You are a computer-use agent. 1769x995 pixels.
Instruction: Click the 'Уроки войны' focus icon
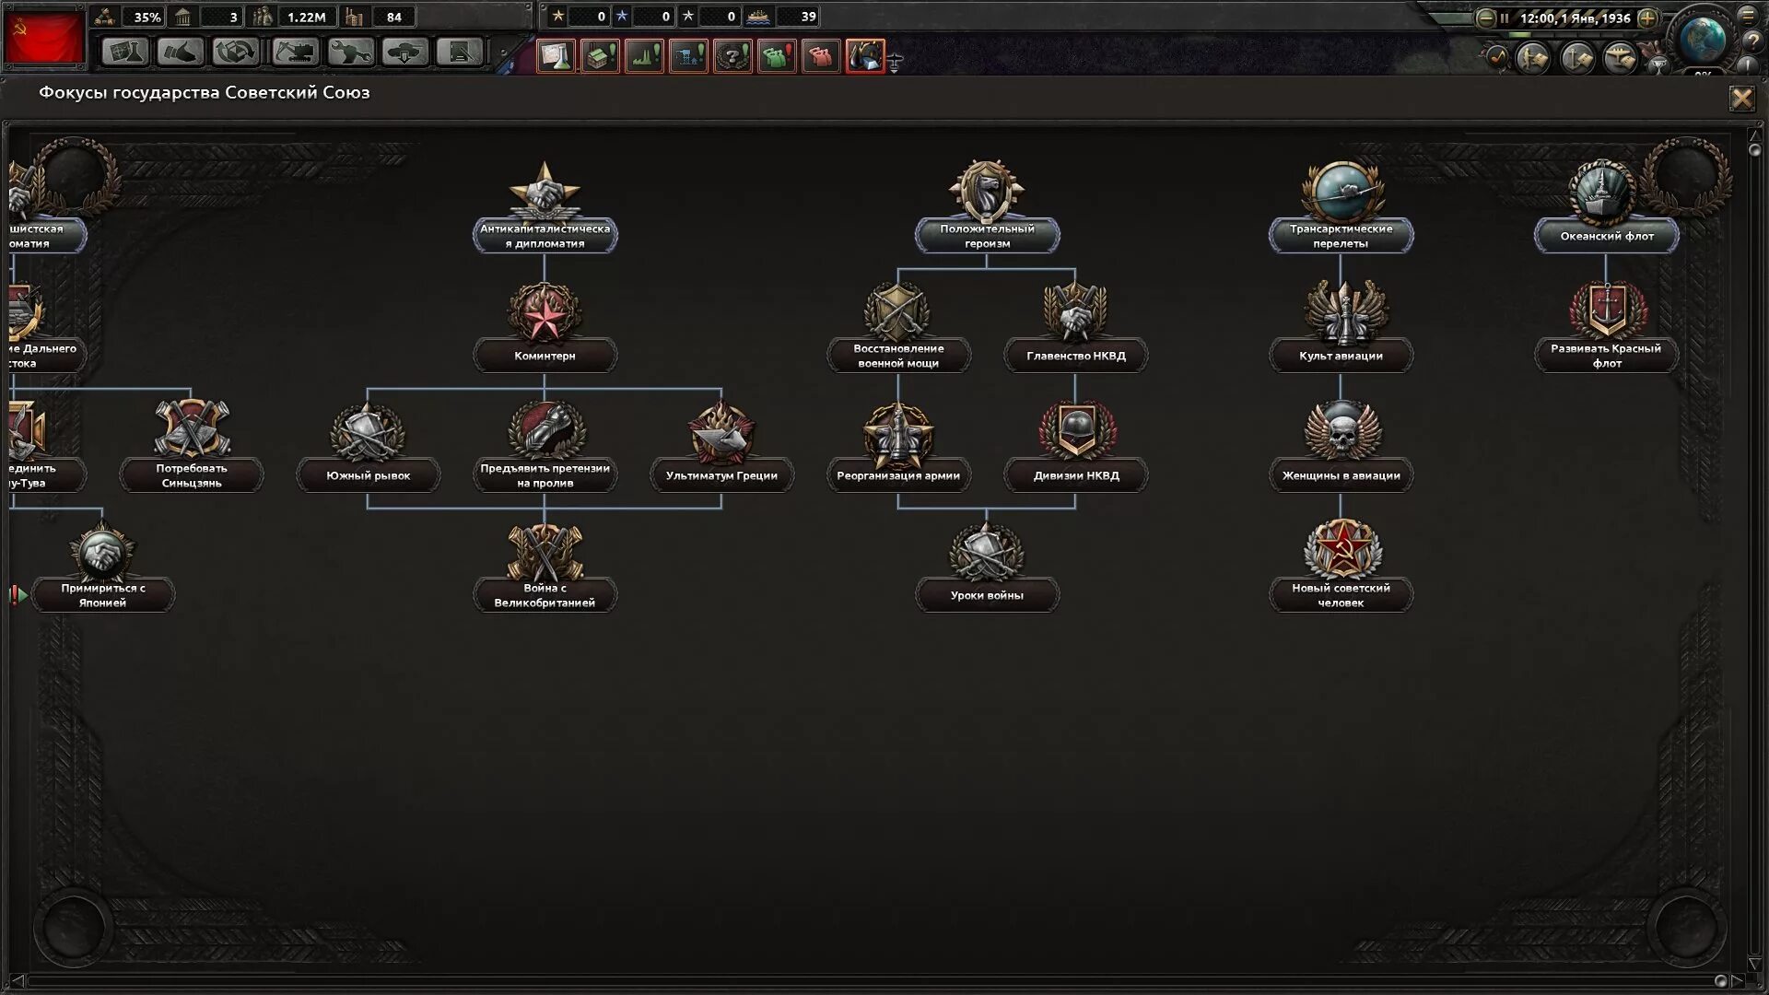pos(987,551)
